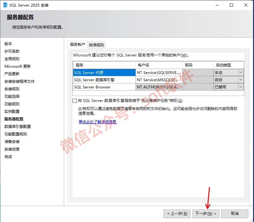Expand startup type dropdown for SQL Server 代理
The height and width of the screenshot is (222, 254).
[x=241, y=72]
